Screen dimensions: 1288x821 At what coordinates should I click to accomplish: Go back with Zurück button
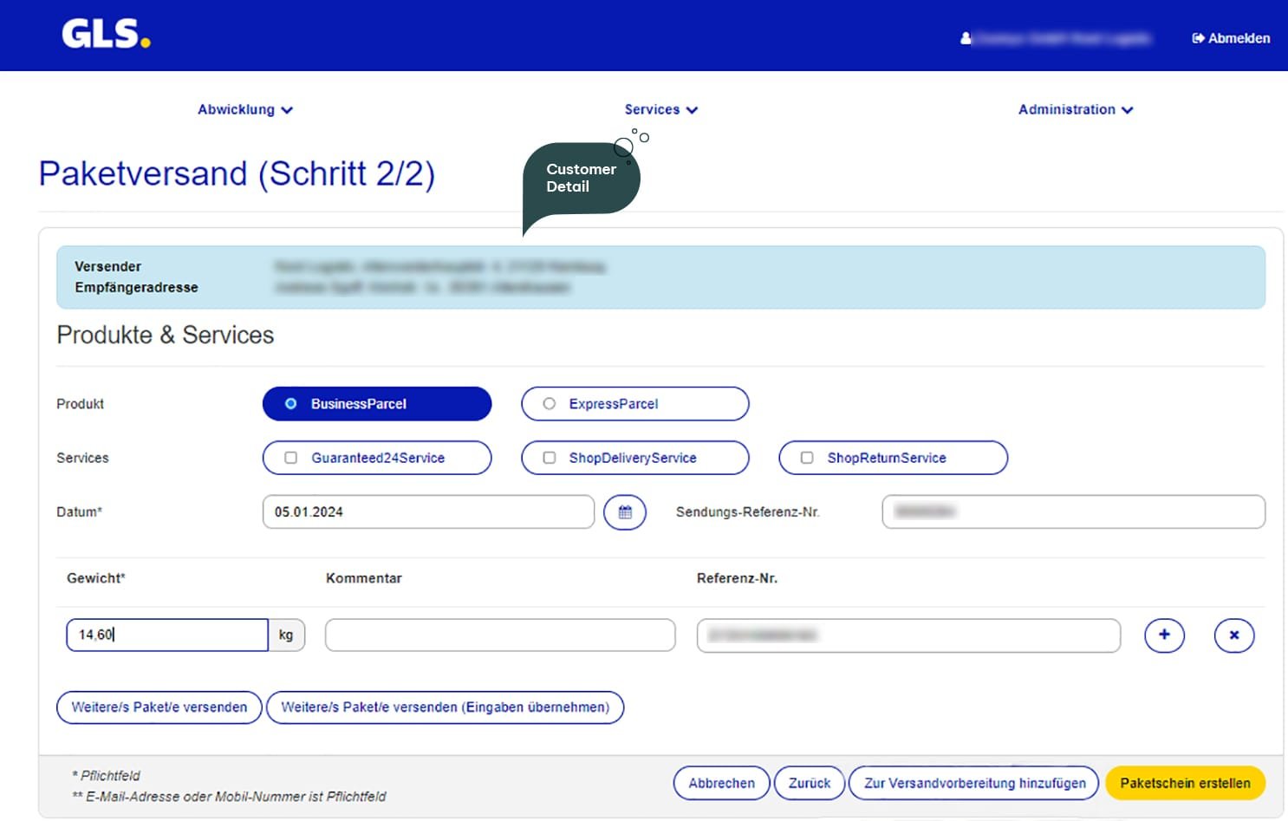[x=809, y=783]
